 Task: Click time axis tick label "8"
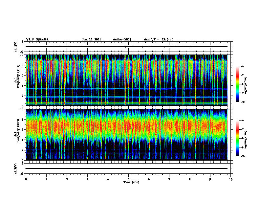pos(190,179)
